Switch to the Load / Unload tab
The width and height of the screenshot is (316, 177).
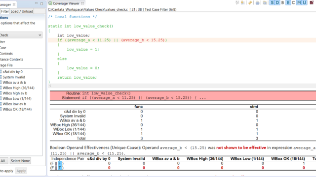pyautogui.click(x=22, y=11)
